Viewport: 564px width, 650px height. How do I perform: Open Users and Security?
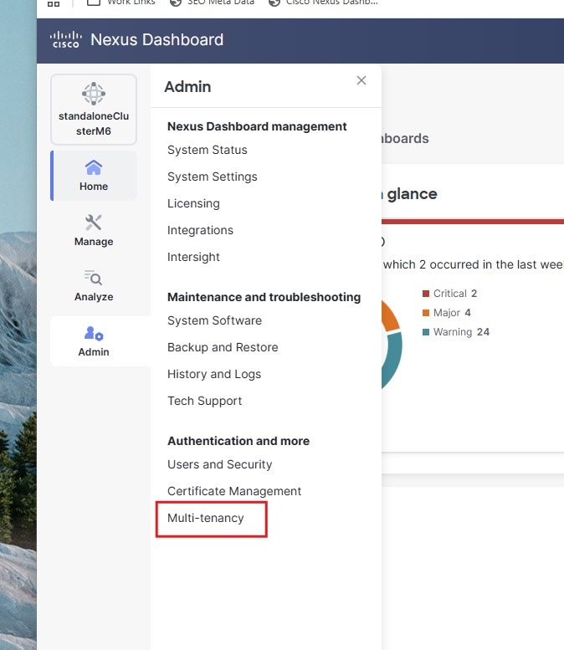pyautogui.click(x=220, y=464)
